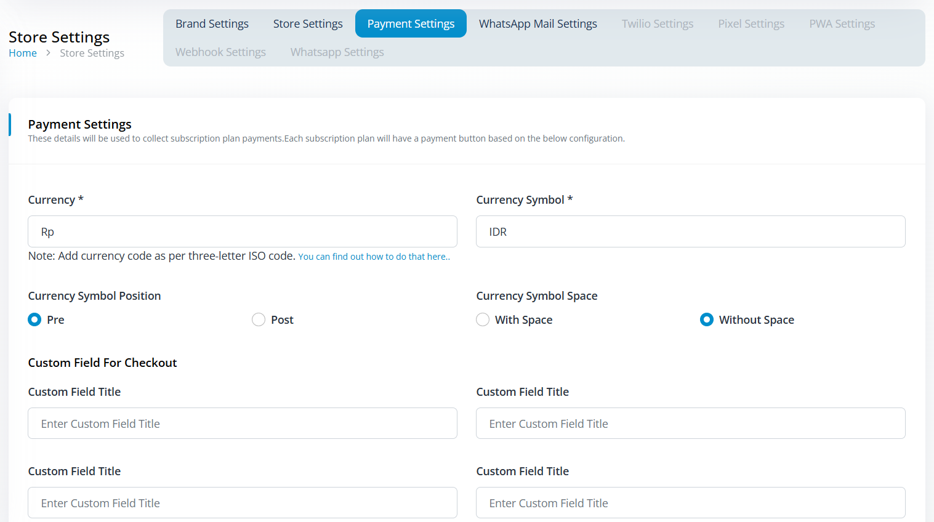Choose the Without Space radio option
This screenshot has height=522, width=934.
707,319
